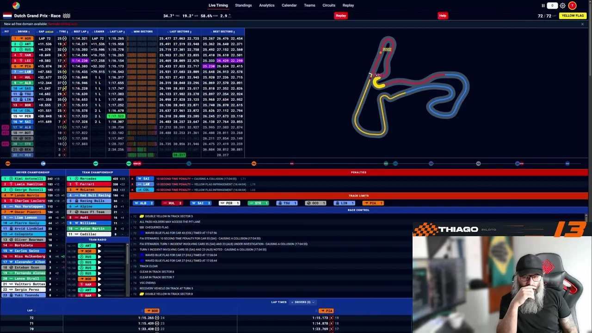Click the SAI badge in the Penalties list

tap(144, 179)
